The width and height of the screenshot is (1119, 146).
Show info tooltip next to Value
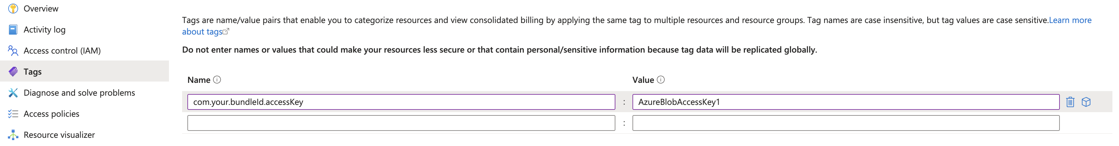[x=661, y=80]
